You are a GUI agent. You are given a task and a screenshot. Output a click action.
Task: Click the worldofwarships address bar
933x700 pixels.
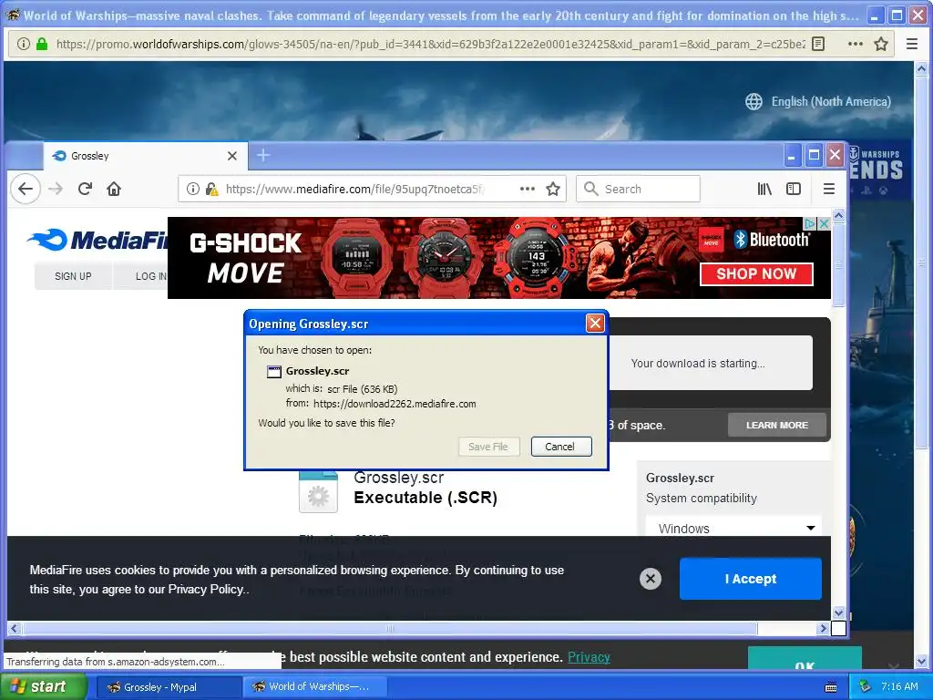click(430, 44)
